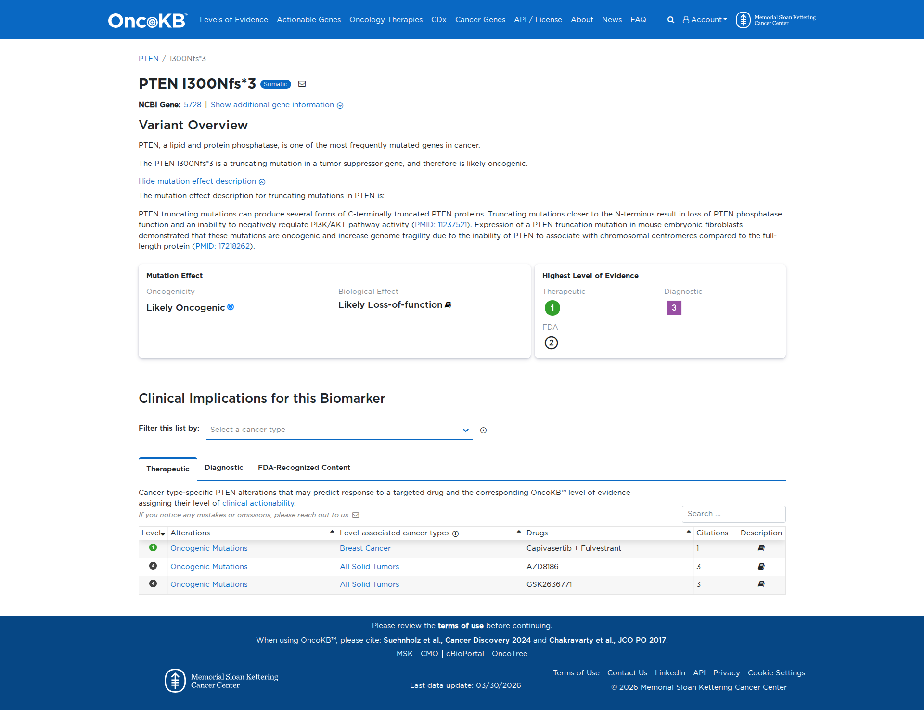
Task: Open Cookie Settings footer link
Action: pos(776,673)
